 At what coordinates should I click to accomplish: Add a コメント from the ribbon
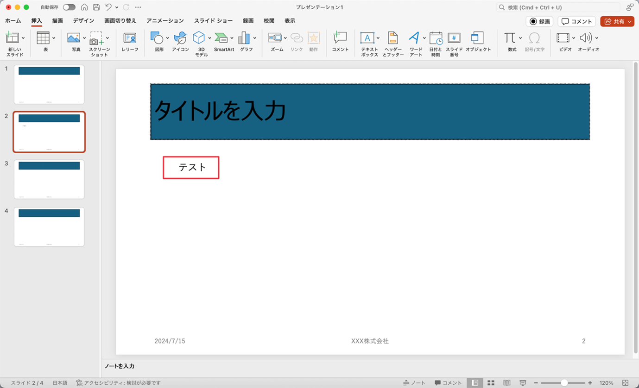[x=340, y=38]
